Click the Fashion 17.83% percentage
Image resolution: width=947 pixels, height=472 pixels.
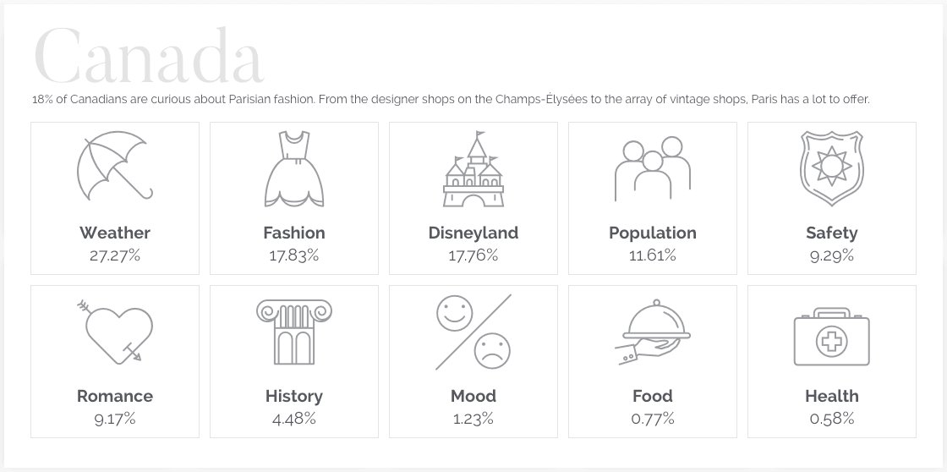(294, 255)
